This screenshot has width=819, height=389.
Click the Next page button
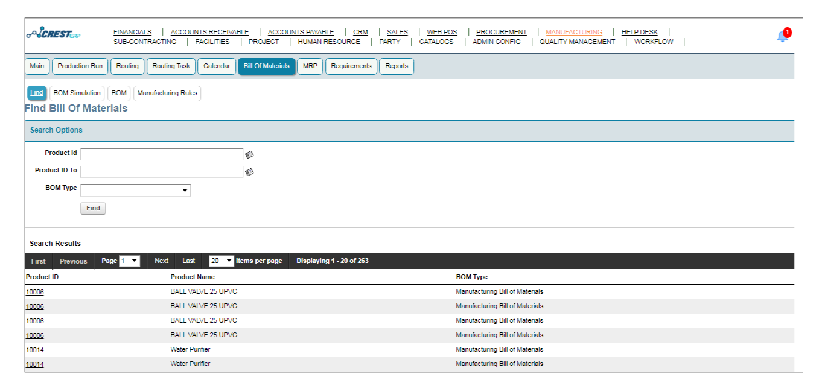point(161,261)
